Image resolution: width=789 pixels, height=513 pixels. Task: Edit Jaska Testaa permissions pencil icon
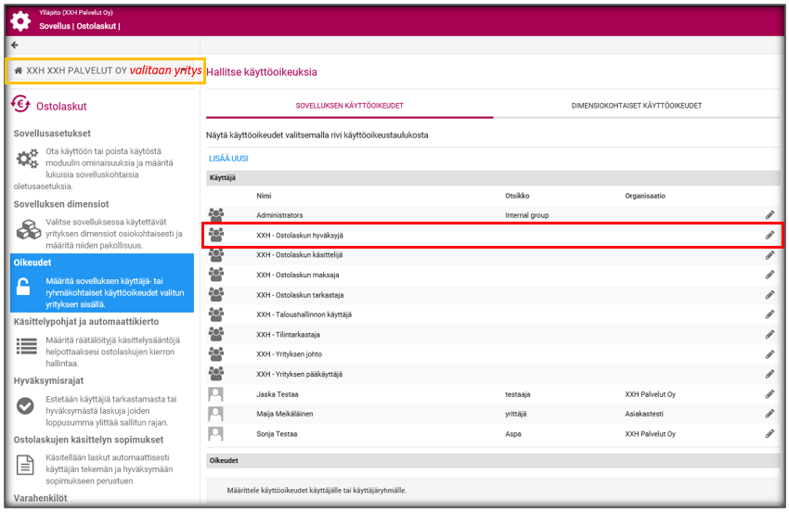coord(770,394)
